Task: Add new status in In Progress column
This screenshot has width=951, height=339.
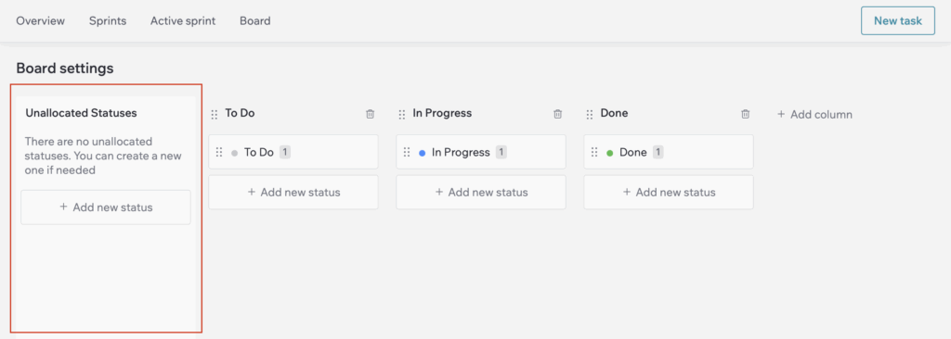Action: [481, 193]
